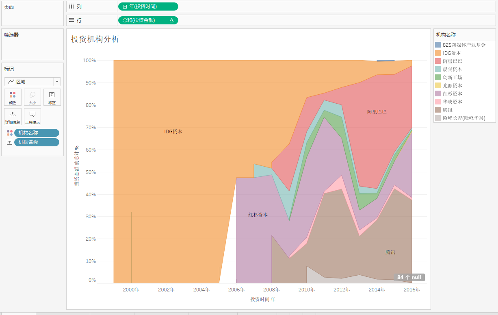Click the delta icon on 总和(投资金额) pill
The height and width of the screenshot is (315, 498).
(171, 20)
